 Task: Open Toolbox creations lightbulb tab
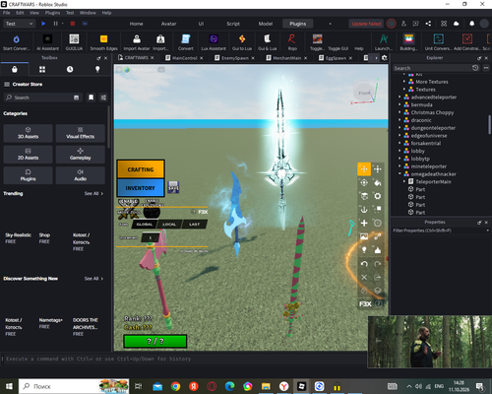pyautogui.click(x=97, y=69)
